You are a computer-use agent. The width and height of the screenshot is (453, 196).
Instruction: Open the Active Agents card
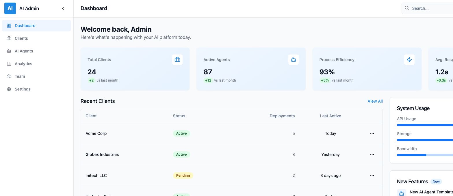pyautogui.click(x=251, y=69)
